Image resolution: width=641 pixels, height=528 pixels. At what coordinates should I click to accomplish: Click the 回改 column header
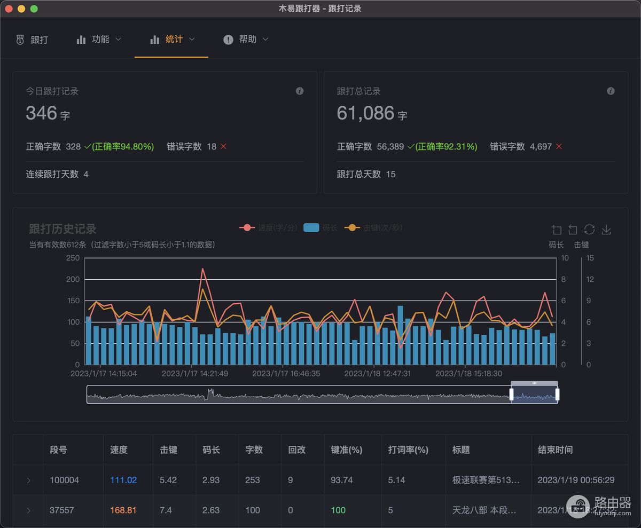coord(296,450)
